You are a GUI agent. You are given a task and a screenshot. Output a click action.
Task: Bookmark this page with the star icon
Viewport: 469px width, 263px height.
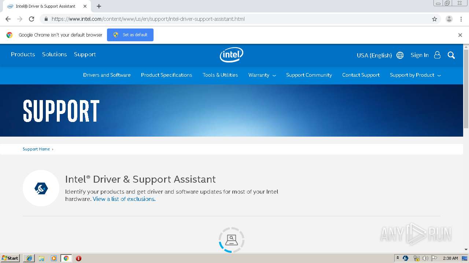[435, 19]
